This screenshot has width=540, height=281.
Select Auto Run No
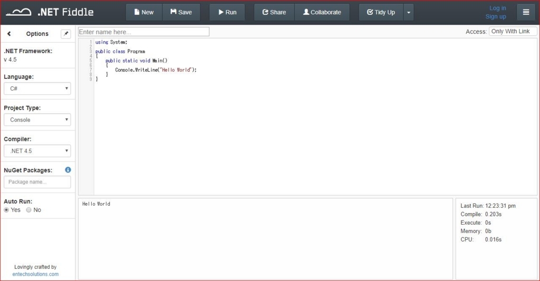click(28, 210)
